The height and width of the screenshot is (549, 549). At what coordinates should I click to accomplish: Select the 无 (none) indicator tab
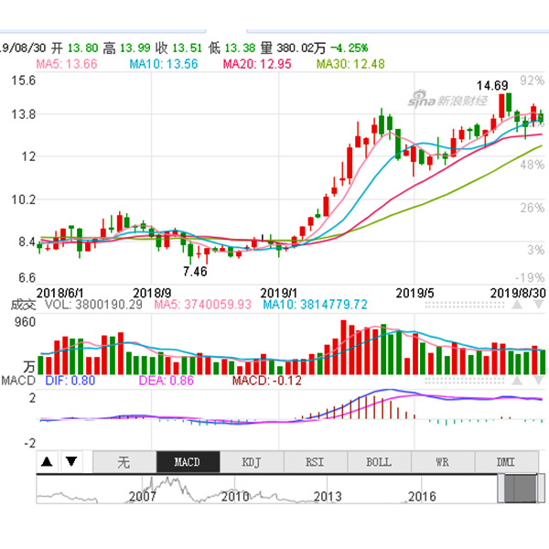124,462
